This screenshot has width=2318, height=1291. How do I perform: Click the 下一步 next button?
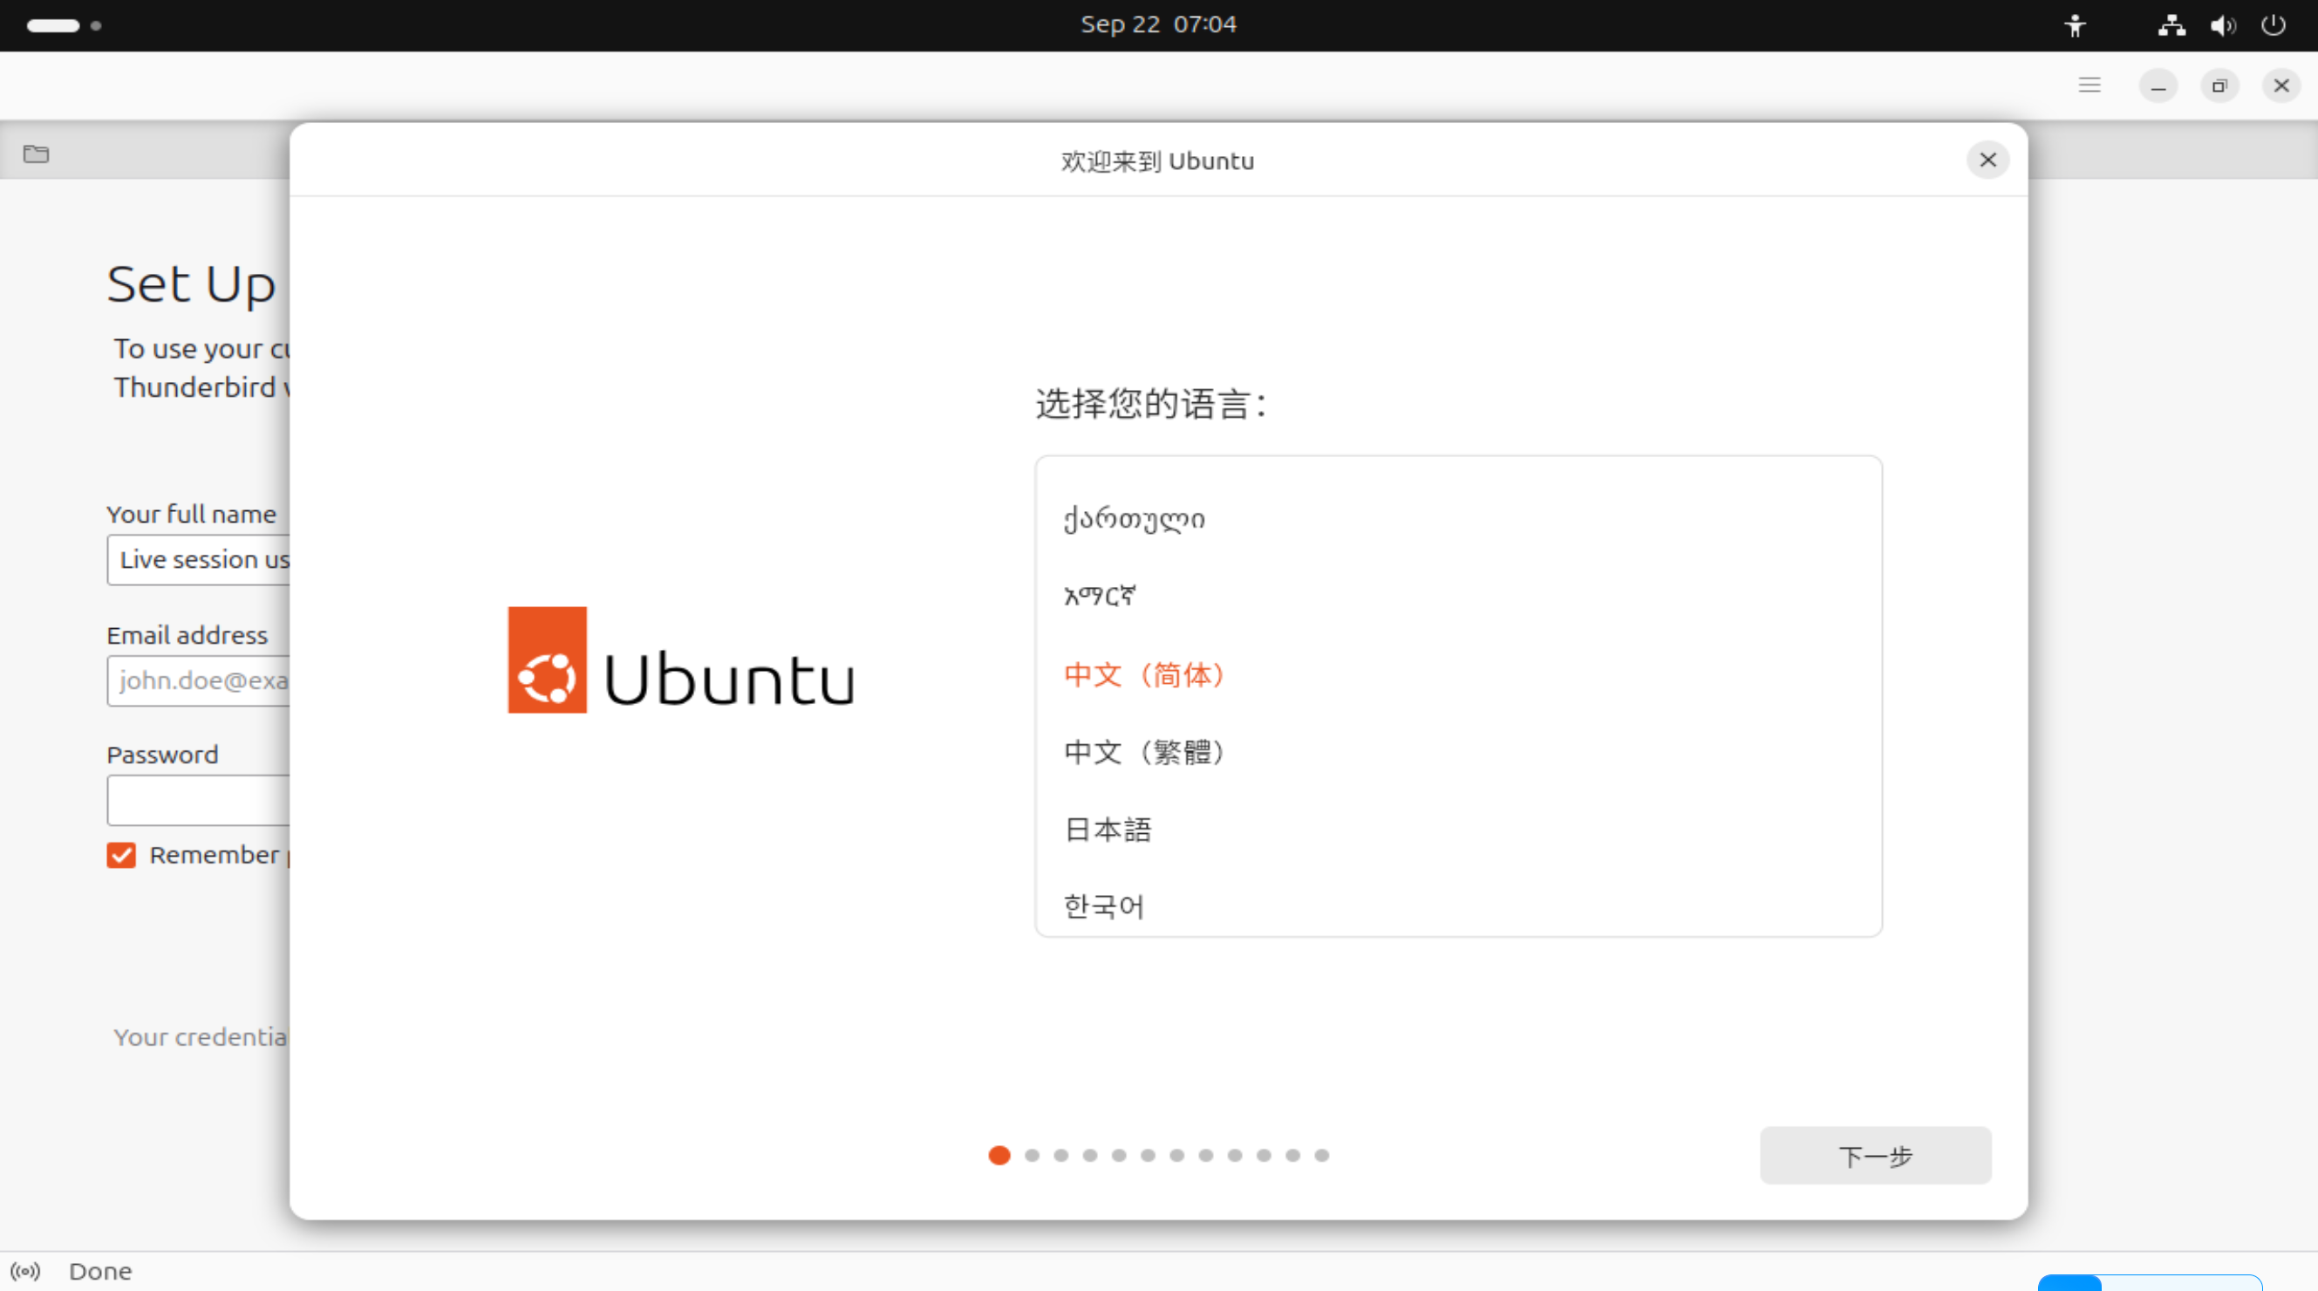1874,1155
